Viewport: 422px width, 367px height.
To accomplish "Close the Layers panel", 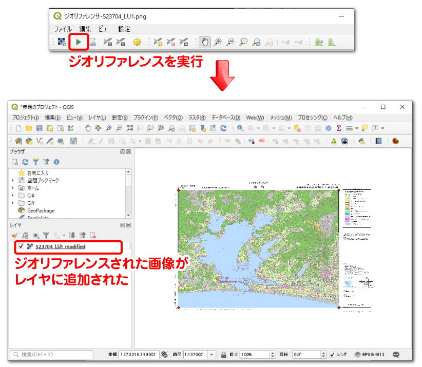I will (x=129, y=225).
